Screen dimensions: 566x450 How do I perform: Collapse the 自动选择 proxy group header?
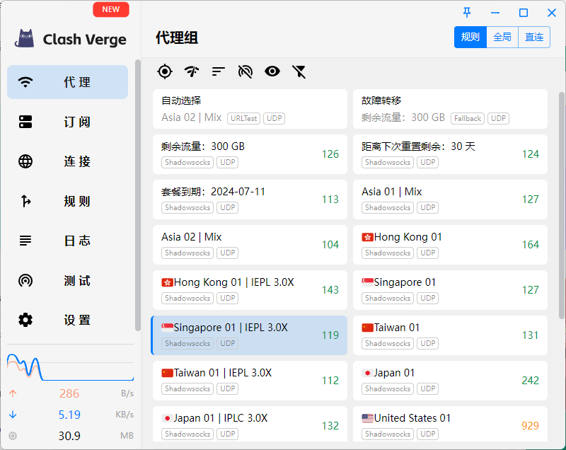(x=250, y=109)
